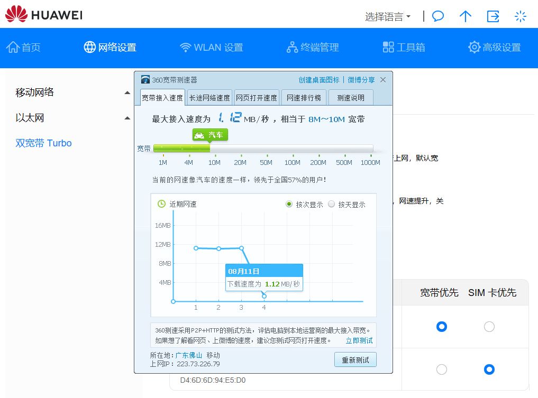Image resolution: width=538 pixels, height=398 pixels.
Task: Click the upload arrow icon
Action: (x=465, y=16)
